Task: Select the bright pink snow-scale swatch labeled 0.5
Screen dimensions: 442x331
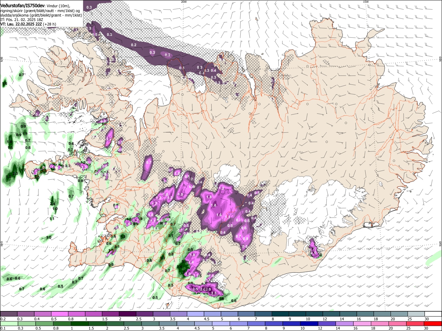Action: click(59, 314)
